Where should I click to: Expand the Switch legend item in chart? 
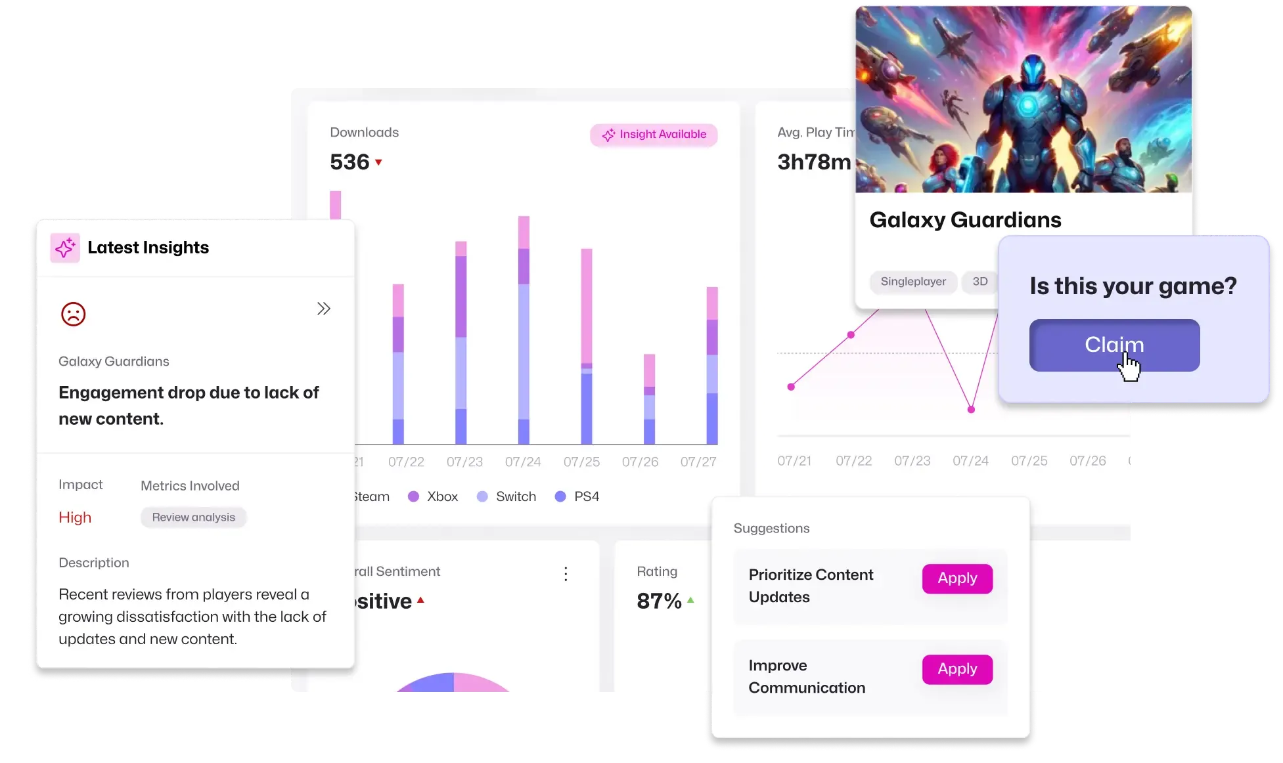508,496
